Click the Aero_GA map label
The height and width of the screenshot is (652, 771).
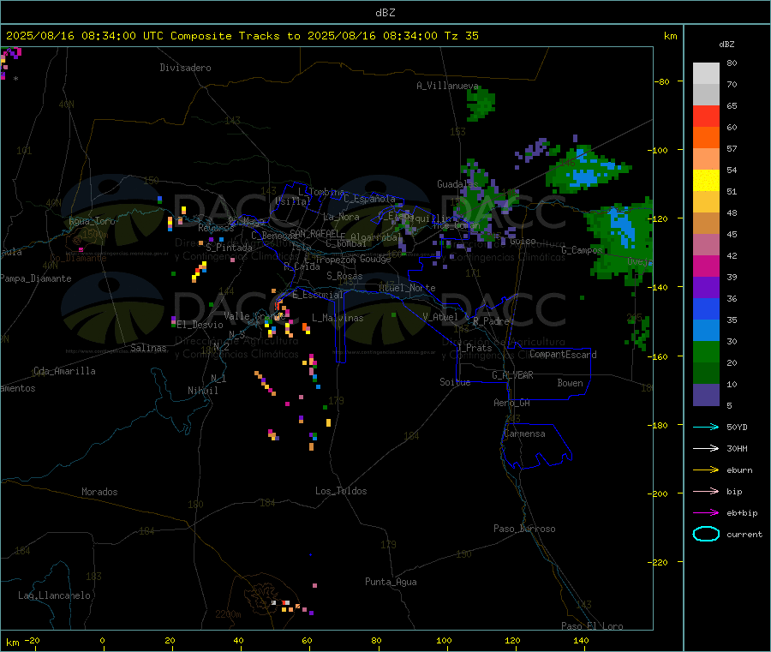pyautogui.click(x=511, y=403)
